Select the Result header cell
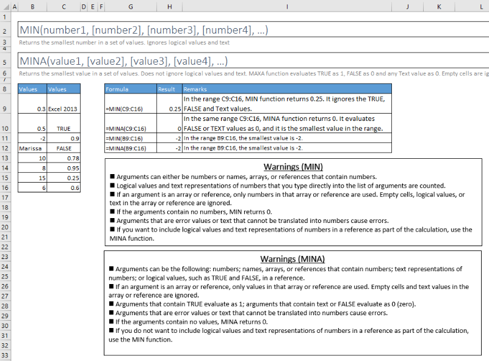This screenshot has height=361, width=489. click(169, 89)
